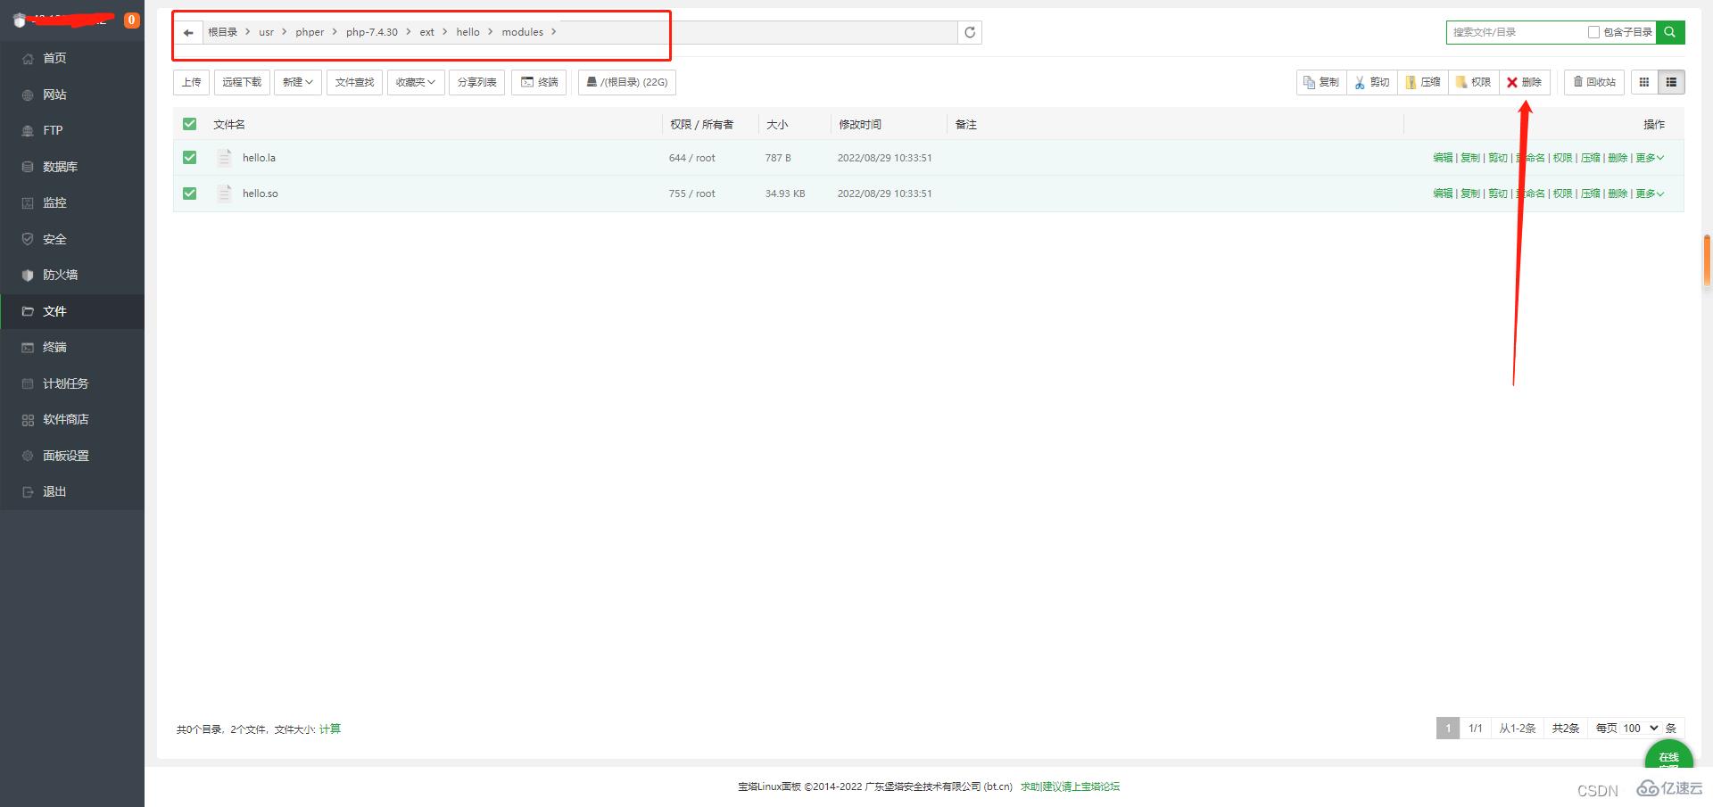Click the 修改时间 column header
Viewport: 1713px width, 807px height.
pyautogui.click(x=860, y=125)
